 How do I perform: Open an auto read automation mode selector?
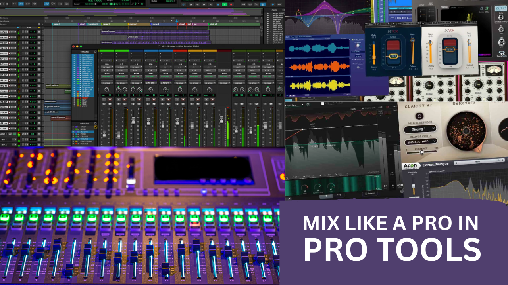click(106, 76)
